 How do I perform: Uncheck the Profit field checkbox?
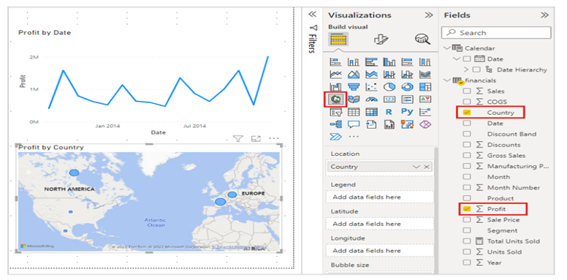point(467,209)
